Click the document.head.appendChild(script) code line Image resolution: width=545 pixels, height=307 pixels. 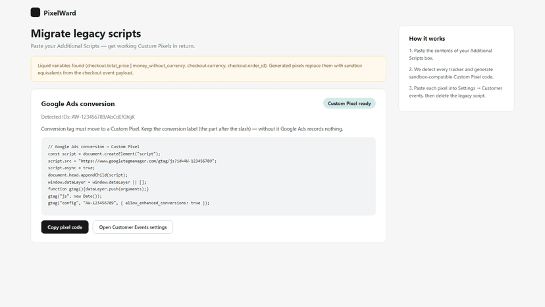tap(88, 175)
